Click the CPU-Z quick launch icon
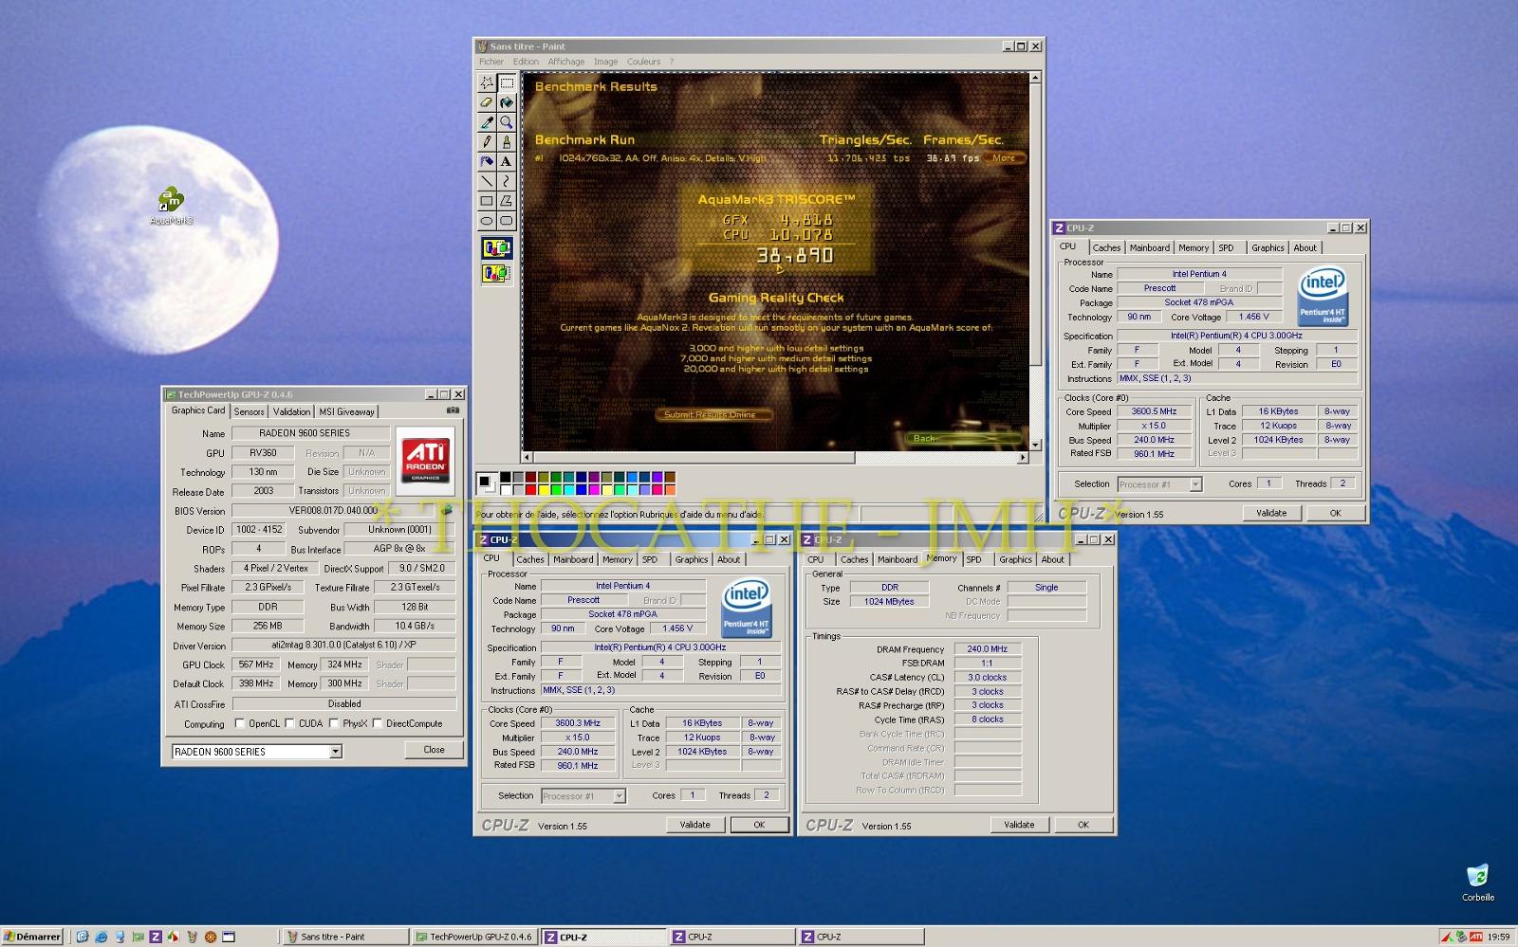This screenshot has height=947, width=1518. (x=156, y=937)
